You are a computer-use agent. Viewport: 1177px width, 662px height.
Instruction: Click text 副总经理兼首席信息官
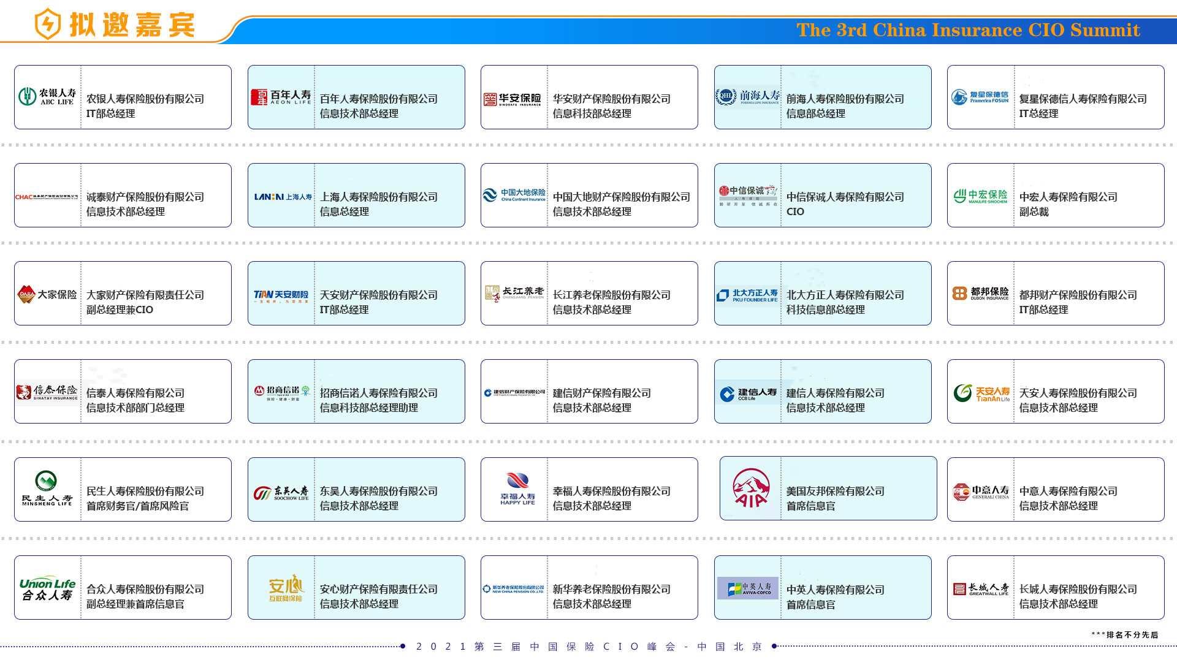pos(135,604)
